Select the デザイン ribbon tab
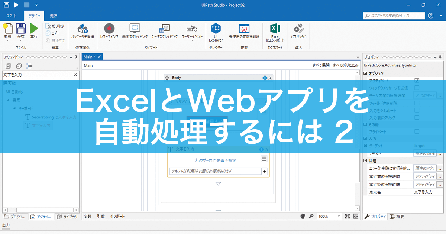446x234 pixels. [x=34, y=16]
